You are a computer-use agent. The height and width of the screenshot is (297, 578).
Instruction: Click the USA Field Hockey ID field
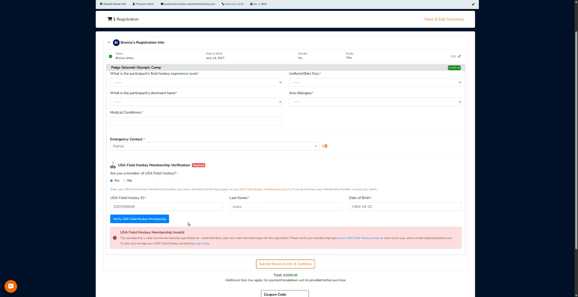coord(166,207)
